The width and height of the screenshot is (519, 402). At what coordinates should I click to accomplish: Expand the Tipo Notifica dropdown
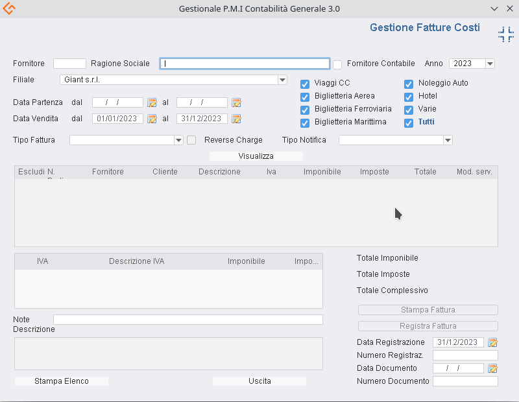(447, 140)
